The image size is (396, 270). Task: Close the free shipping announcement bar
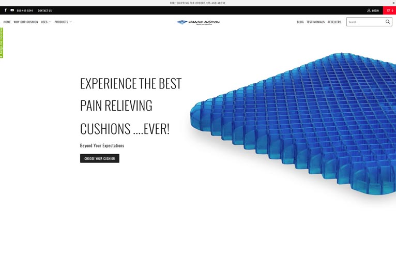(393, 3)
